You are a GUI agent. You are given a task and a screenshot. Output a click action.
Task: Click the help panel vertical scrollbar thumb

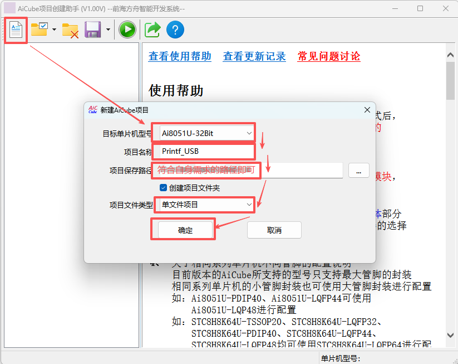[450, 81]
